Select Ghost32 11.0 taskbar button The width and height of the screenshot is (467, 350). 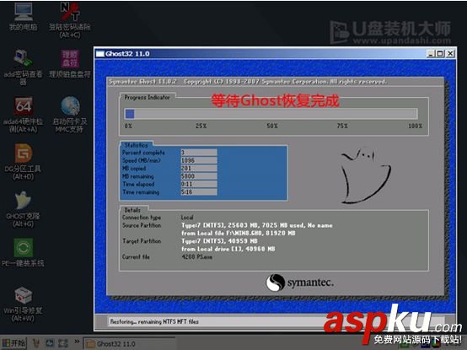(x=129, y=344)
